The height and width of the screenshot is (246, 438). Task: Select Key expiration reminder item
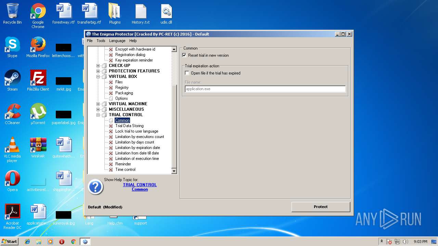(134, 60)
